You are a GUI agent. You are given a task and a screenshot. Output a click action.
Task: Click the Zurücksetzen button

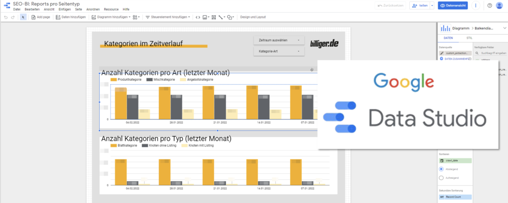point(390,5)
